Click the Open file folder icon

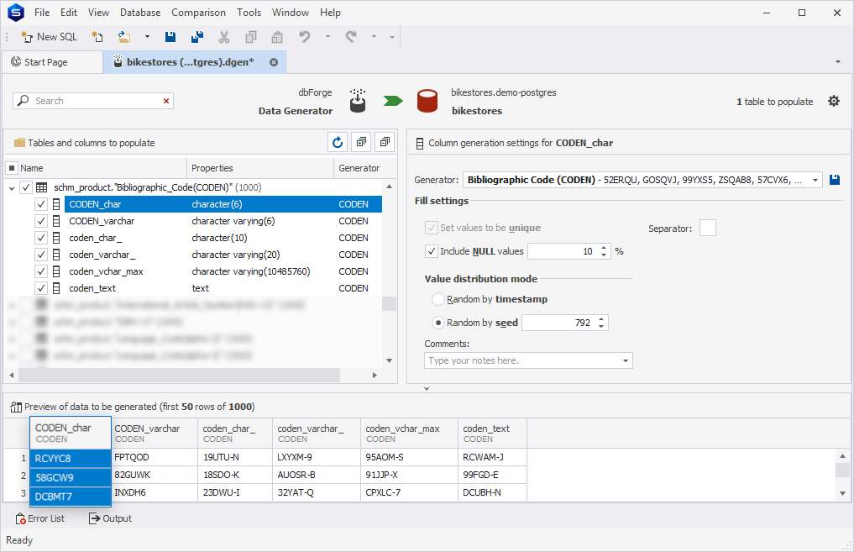click(x=125, y=37)
